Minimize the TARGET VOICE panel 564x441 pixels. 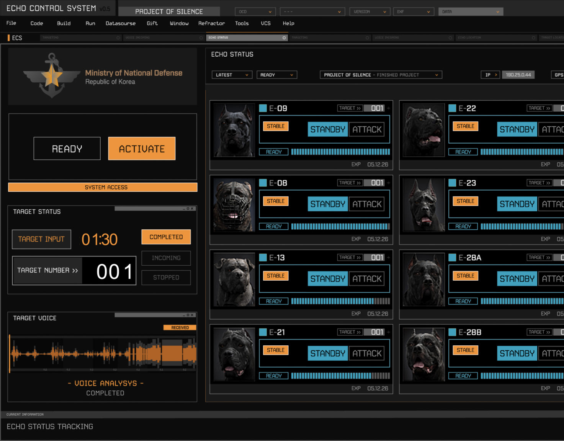tap(184, 315)
